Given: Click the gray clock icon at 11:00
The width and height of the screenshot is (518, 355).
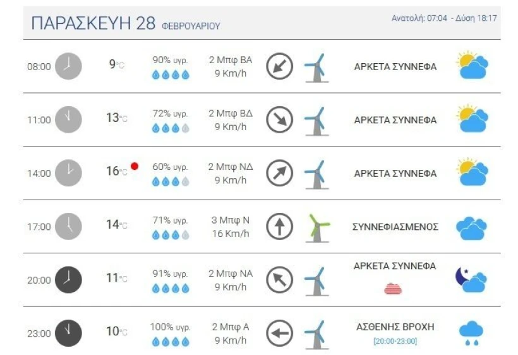Looking at the screenshot, I should click(x=68, y=119).
